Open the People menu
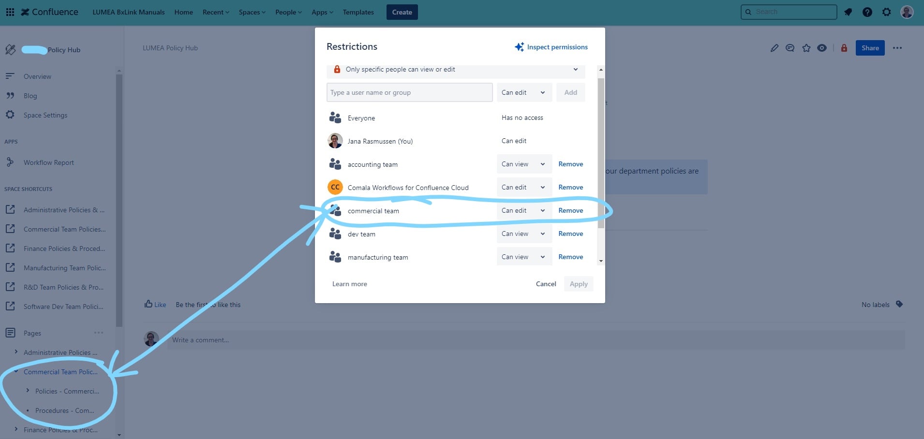924x439 pixels. [x=288, y=12]
